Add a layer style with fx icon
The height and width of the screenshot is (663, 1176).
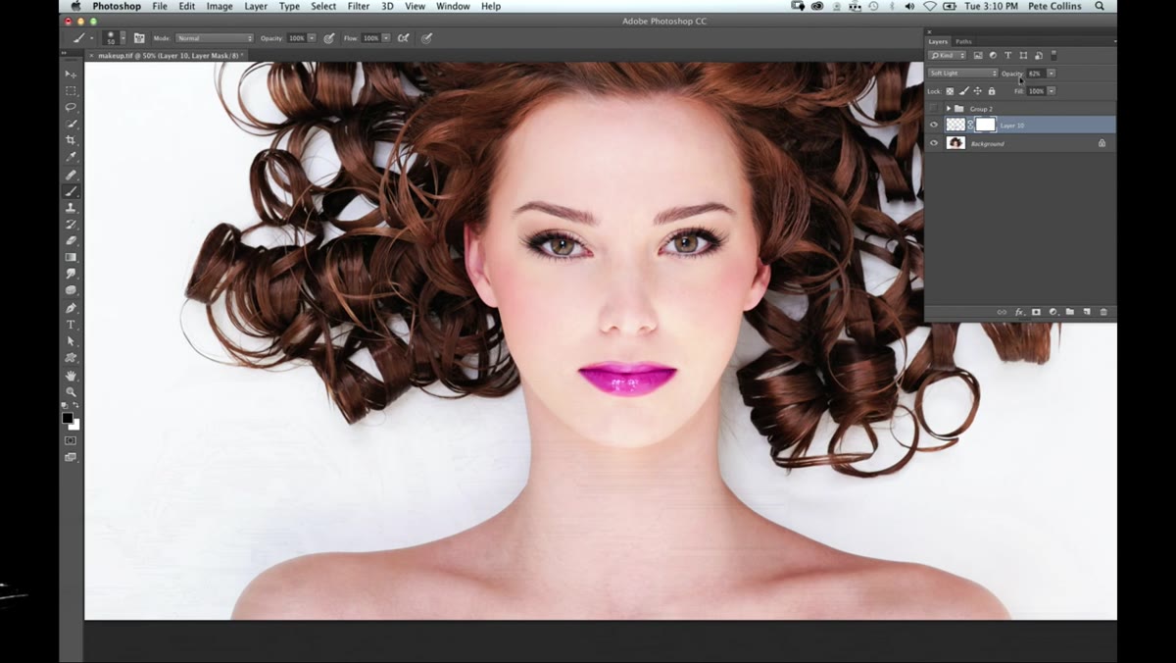pos(1019,312)
